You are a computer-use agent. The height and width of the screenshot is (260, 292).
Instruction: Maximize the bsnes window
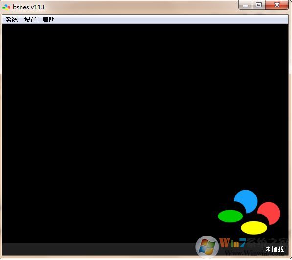click(x=259, y=5)
